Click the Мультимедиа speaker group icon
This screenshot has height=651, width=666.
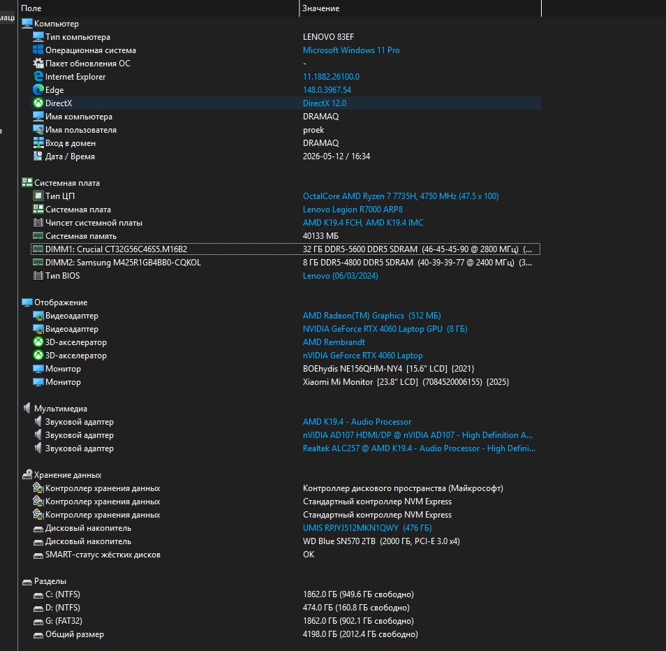27,409
